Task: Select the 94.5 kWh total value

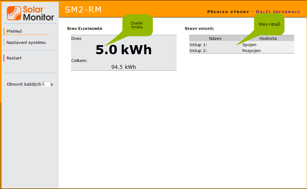Action: coord(123,67)
